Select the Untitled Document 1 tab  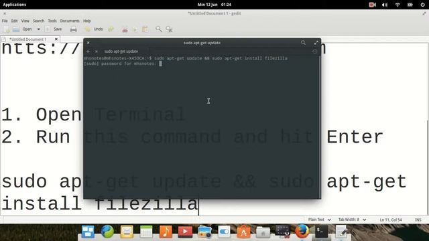(x=27, y=39)
